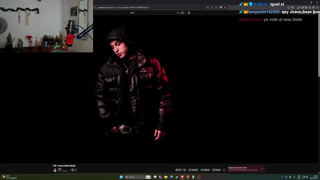Open the Leo AI sparkle icon
This screenshot has height=180, width=320.
point(310,7)
